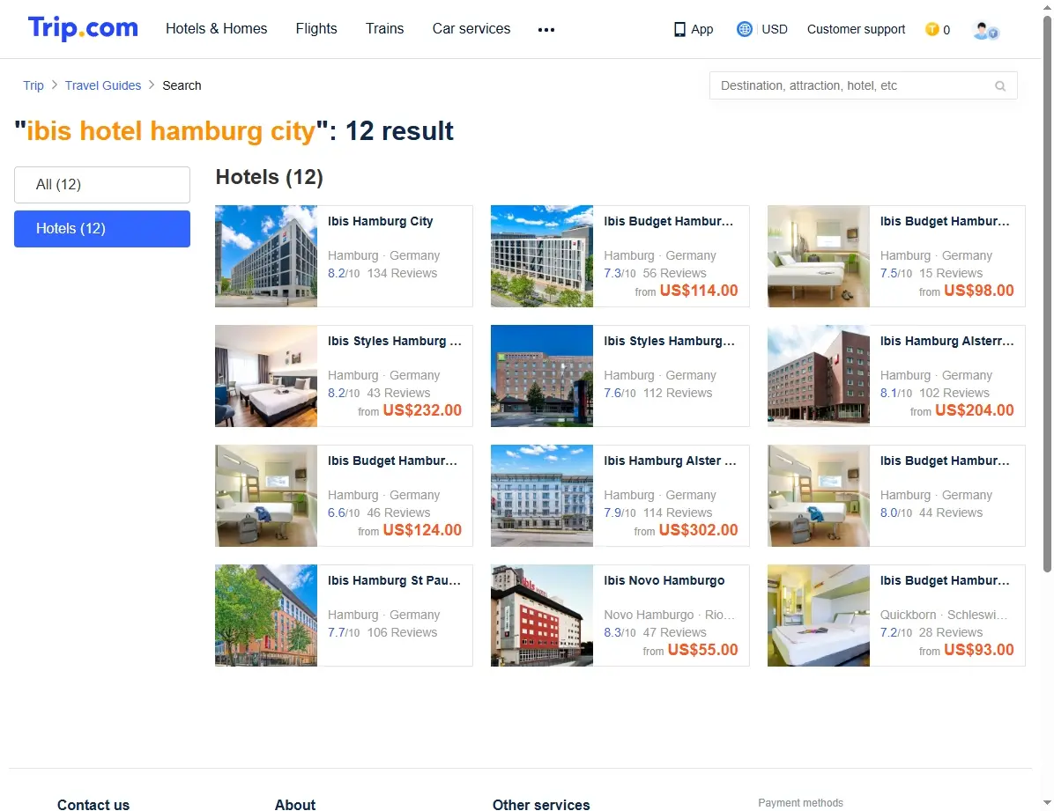Viewport: 1054px width, 811px height.
Task: Click the US$124.00 price
Action: pos(422,530)
